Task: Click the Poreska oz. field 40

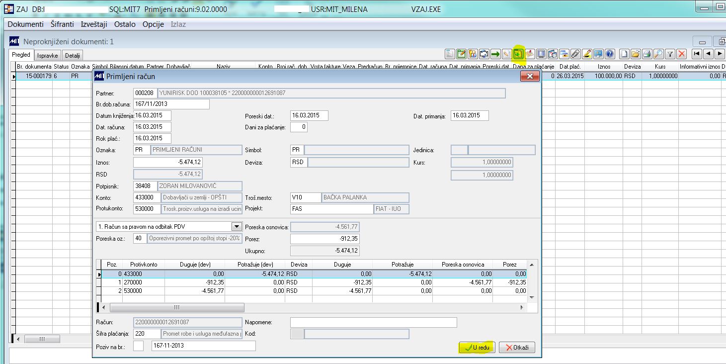Action: [x=140, y=238]
